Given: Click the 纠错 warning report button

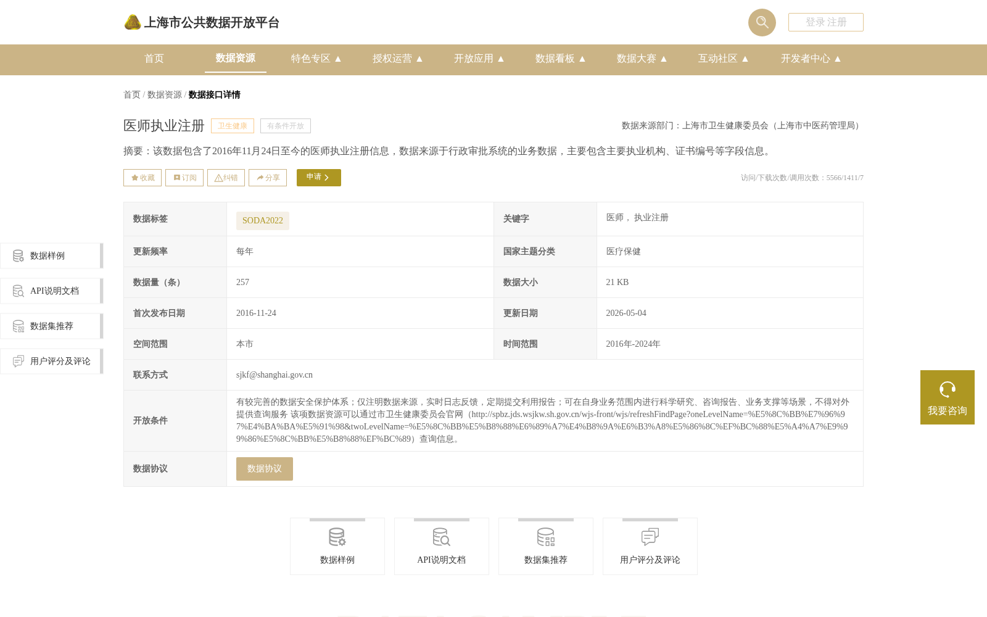Looking at the screenshot, I should click(x=226, y=178).
